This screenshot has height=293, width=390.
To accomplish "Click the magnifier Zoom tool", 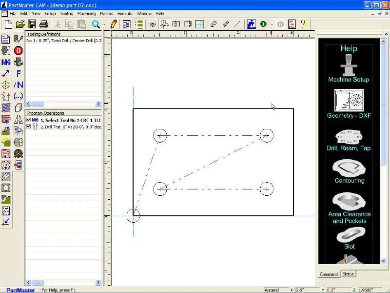I will 96,24.
